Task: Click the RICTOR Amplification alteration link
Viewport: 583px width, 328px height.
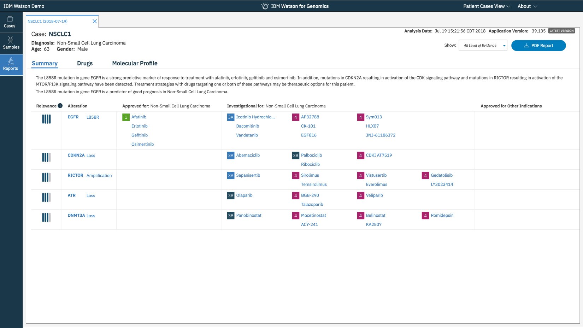Action: point(99,176)
